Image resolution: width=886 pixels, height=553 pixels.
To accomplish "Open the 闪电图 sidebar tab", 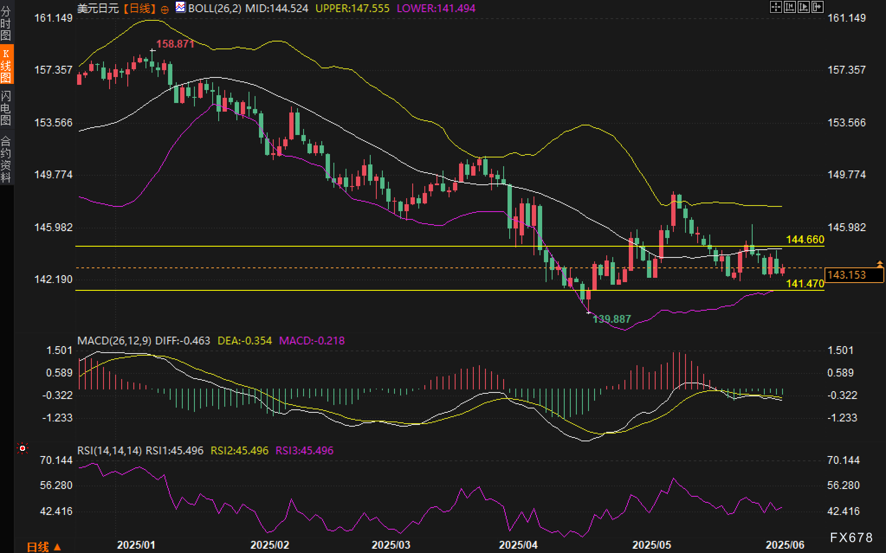I will tap(6, 108).
